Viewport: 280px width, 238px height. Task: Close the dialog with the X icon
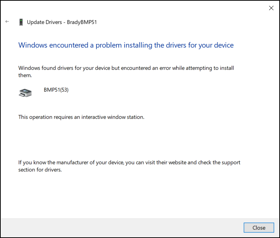271,8
